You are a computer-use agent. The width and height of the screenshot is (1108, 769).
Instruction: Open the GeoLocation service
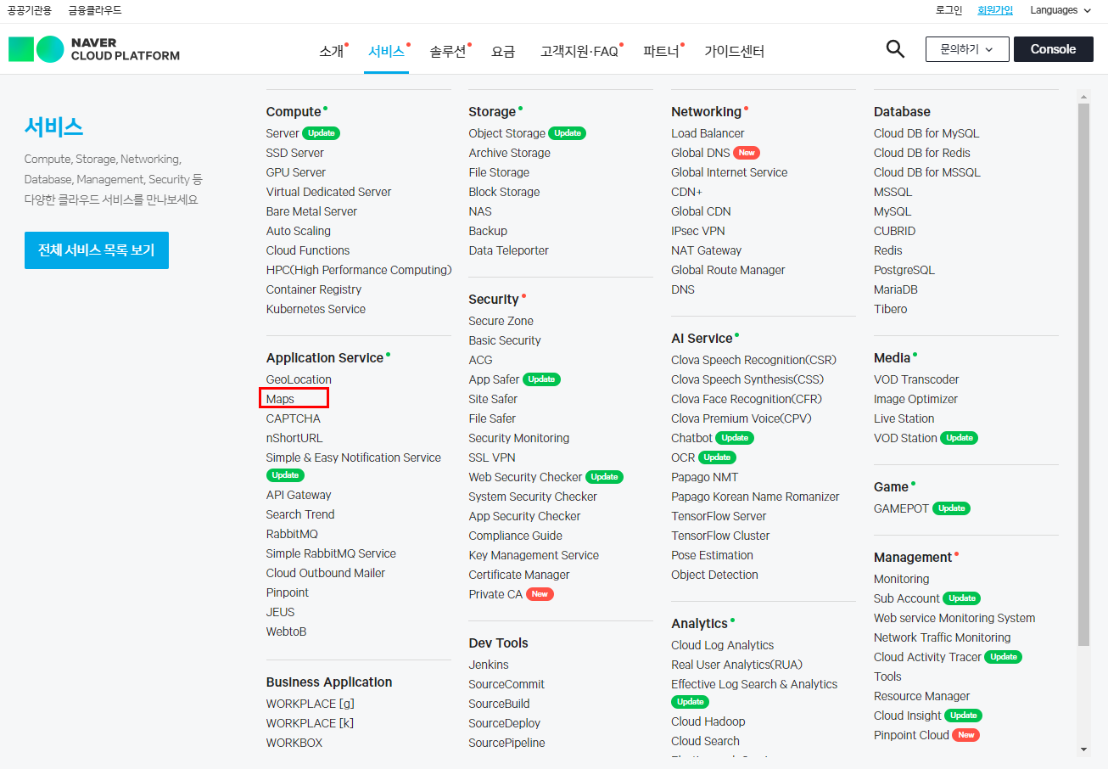[x=299, y=379]
